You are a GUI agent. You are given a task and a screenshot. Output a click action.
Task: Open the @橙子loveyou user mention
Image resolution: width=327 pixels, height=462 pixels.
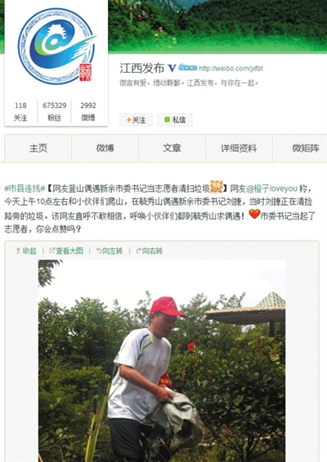point(271,188)
